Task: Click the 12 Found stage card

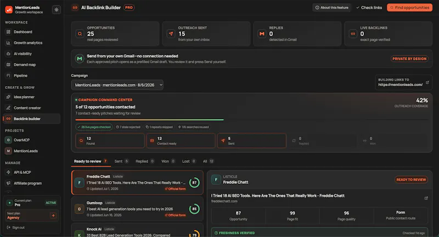Action: 110,140
